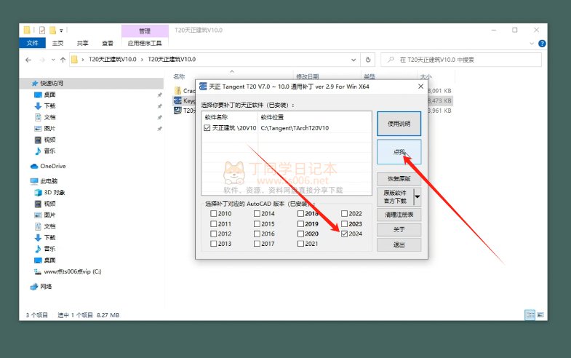Check the AutoCAD 2018 box
Screen dimensions: 571x358
click(x=300, y=214)
